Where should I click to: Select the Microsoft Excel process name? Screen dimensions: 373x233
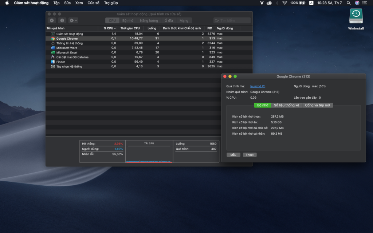pyautogui.click(x=67, y=52)
